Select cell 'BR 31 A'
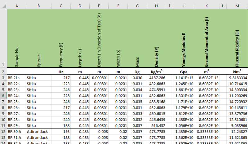The image size is (248, 144). coord(17,137)
